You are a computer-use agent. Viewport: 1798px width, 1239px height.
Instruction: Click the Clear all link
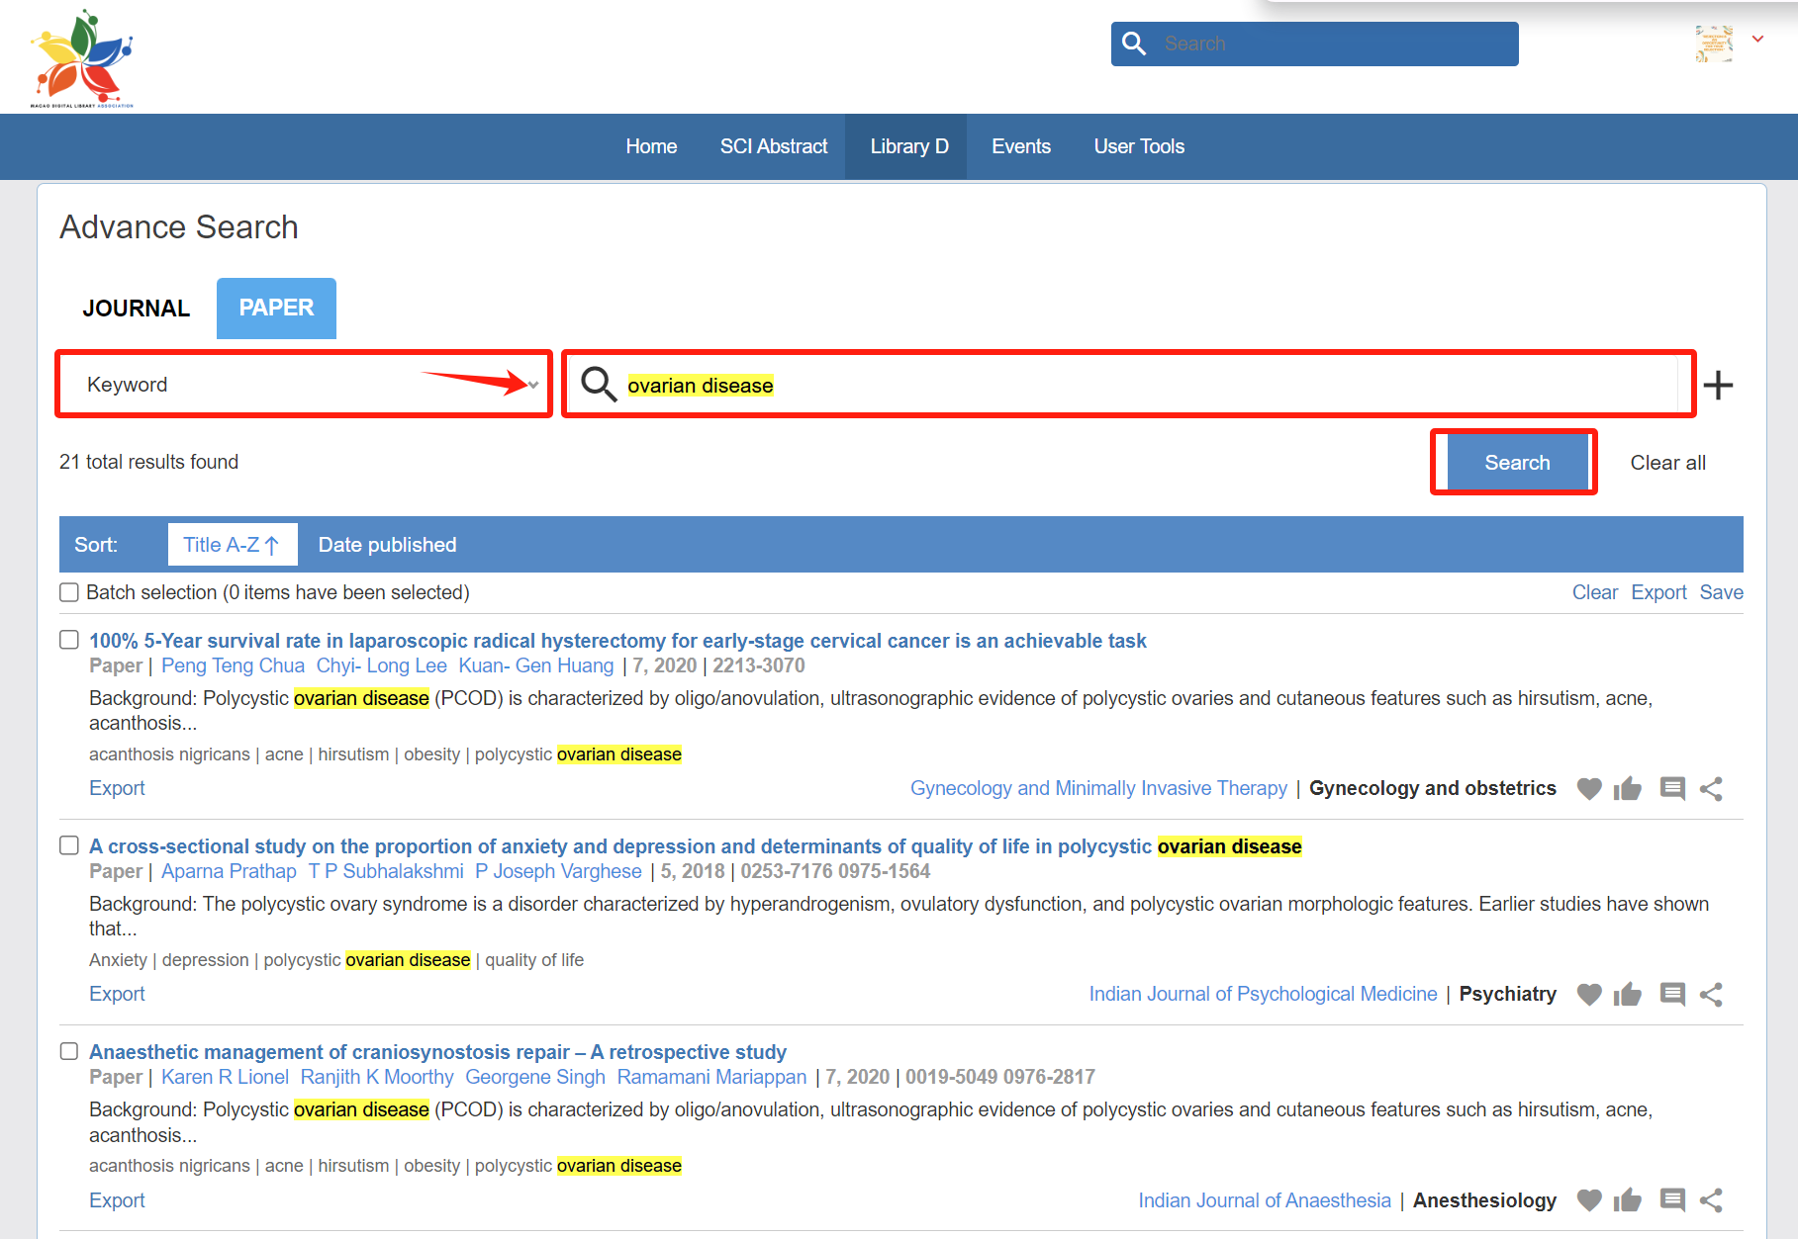coord(1667,463)
